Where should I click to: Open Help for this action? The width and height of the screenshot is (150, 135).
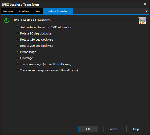pyautogui.click(x=136, y=129)
